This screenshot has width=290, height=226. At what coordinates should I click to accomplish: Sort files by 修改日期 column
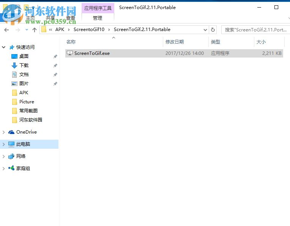(x=174, y=42)
